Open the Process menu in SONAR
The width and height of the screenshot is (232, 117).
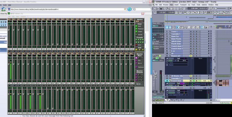[x=166, y=5]
